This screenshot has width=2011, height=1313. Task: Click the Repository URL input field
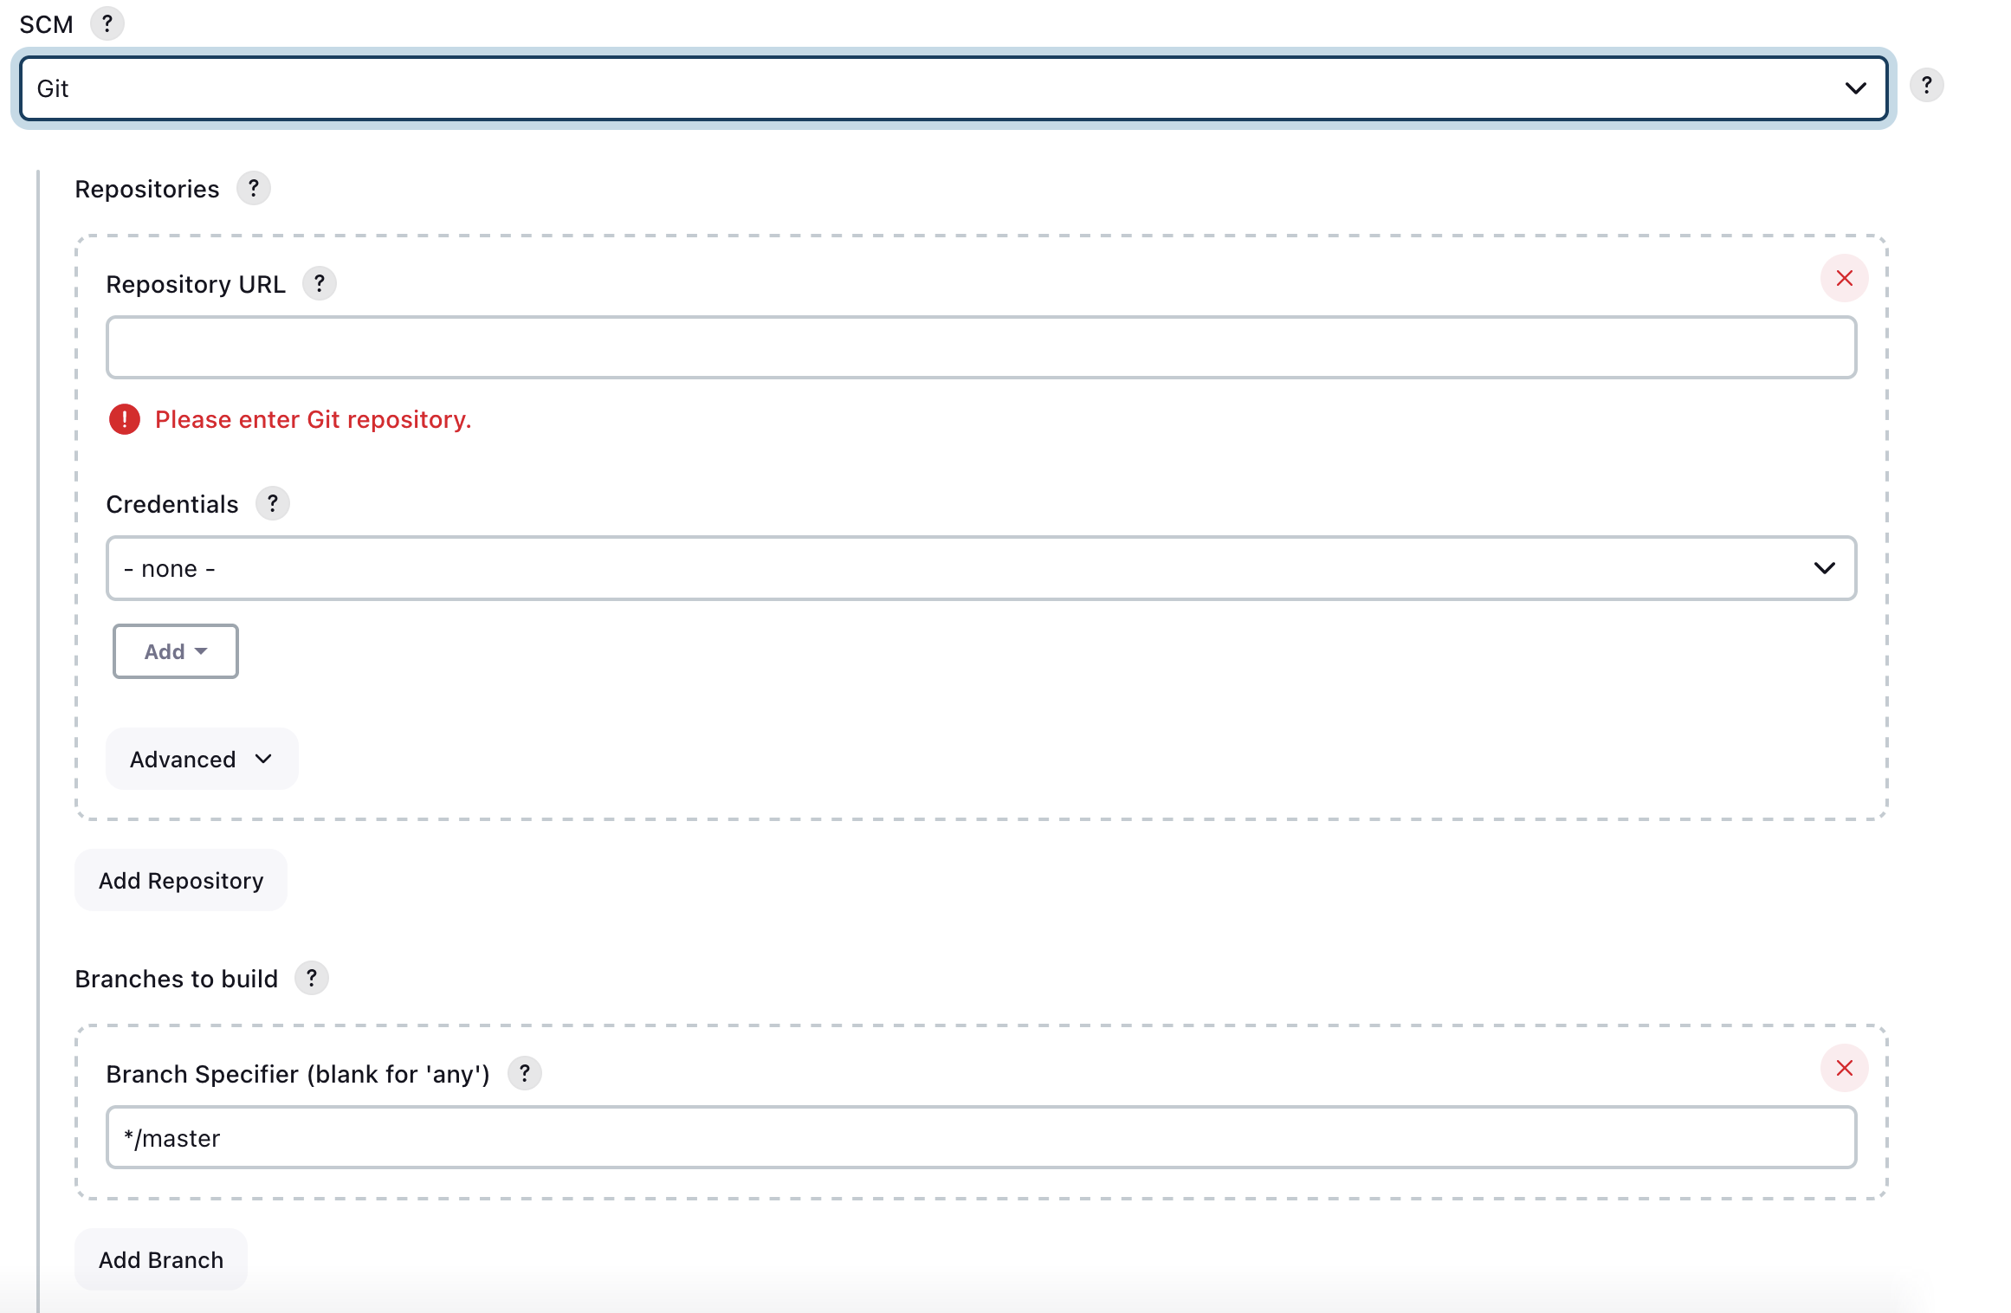[982, 347]
